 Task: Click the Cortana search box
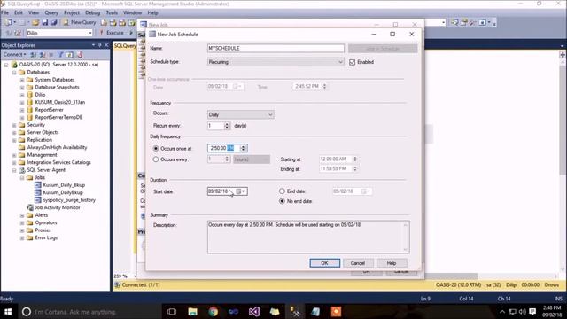90,312
